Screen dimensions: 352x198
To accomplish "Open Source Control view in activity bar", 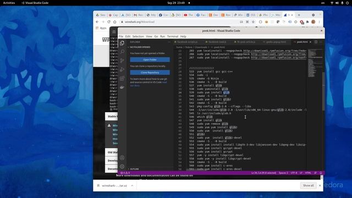I will tap(122, 61).
